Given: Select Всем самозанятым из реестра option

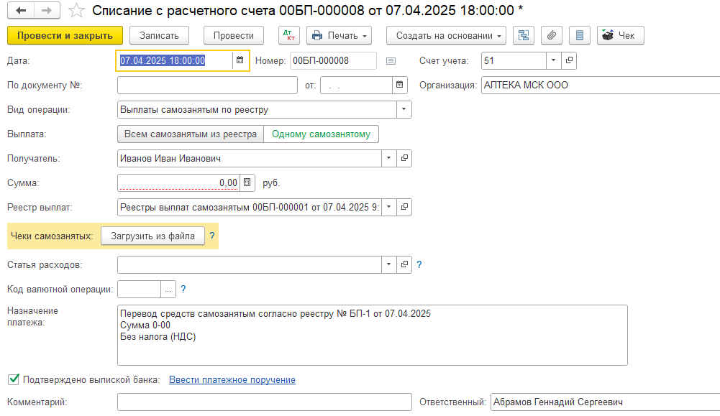Looking at the screenshot, I should 191,134.
